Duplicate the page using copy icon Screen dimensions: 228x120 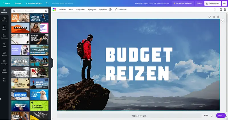pyautogui.click(x=214, y=17)
